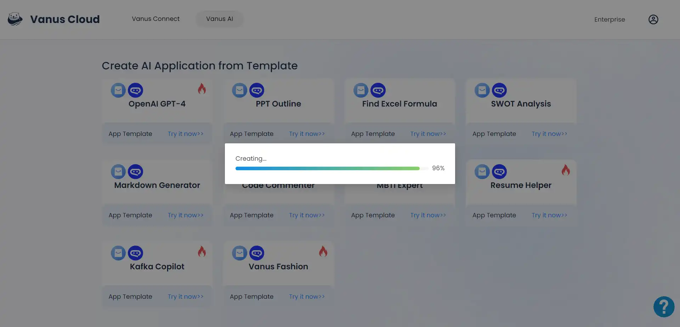680x327 pixels.
Task: Click the chatbot icon on PPT Outline card
Action: [257, 90]
